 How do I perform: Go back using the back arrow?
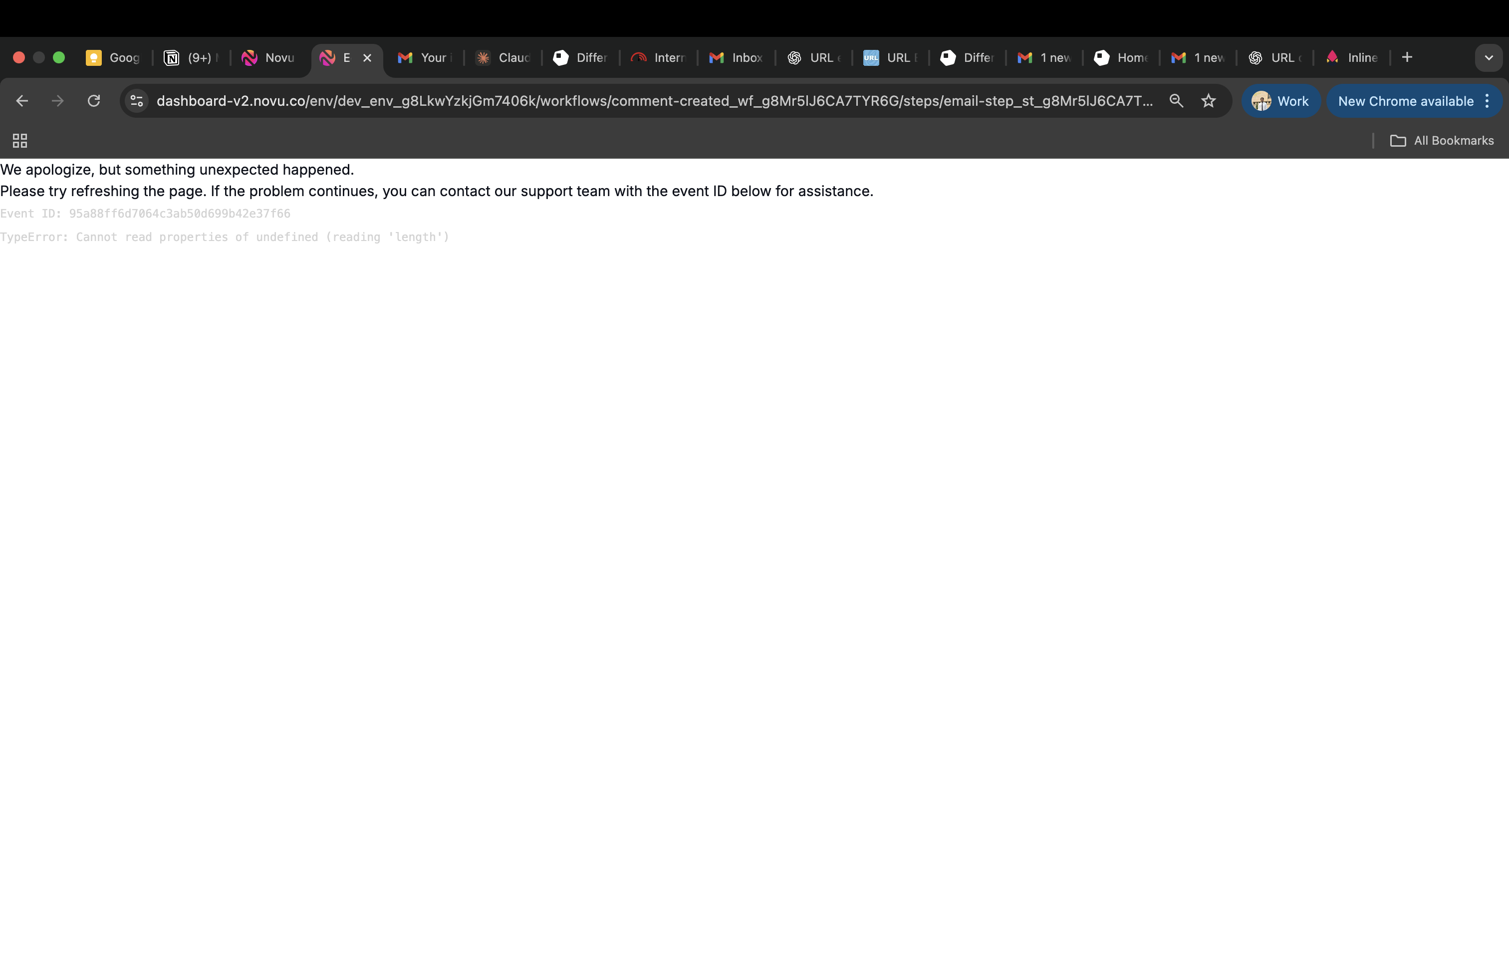[x=22, y=101]
